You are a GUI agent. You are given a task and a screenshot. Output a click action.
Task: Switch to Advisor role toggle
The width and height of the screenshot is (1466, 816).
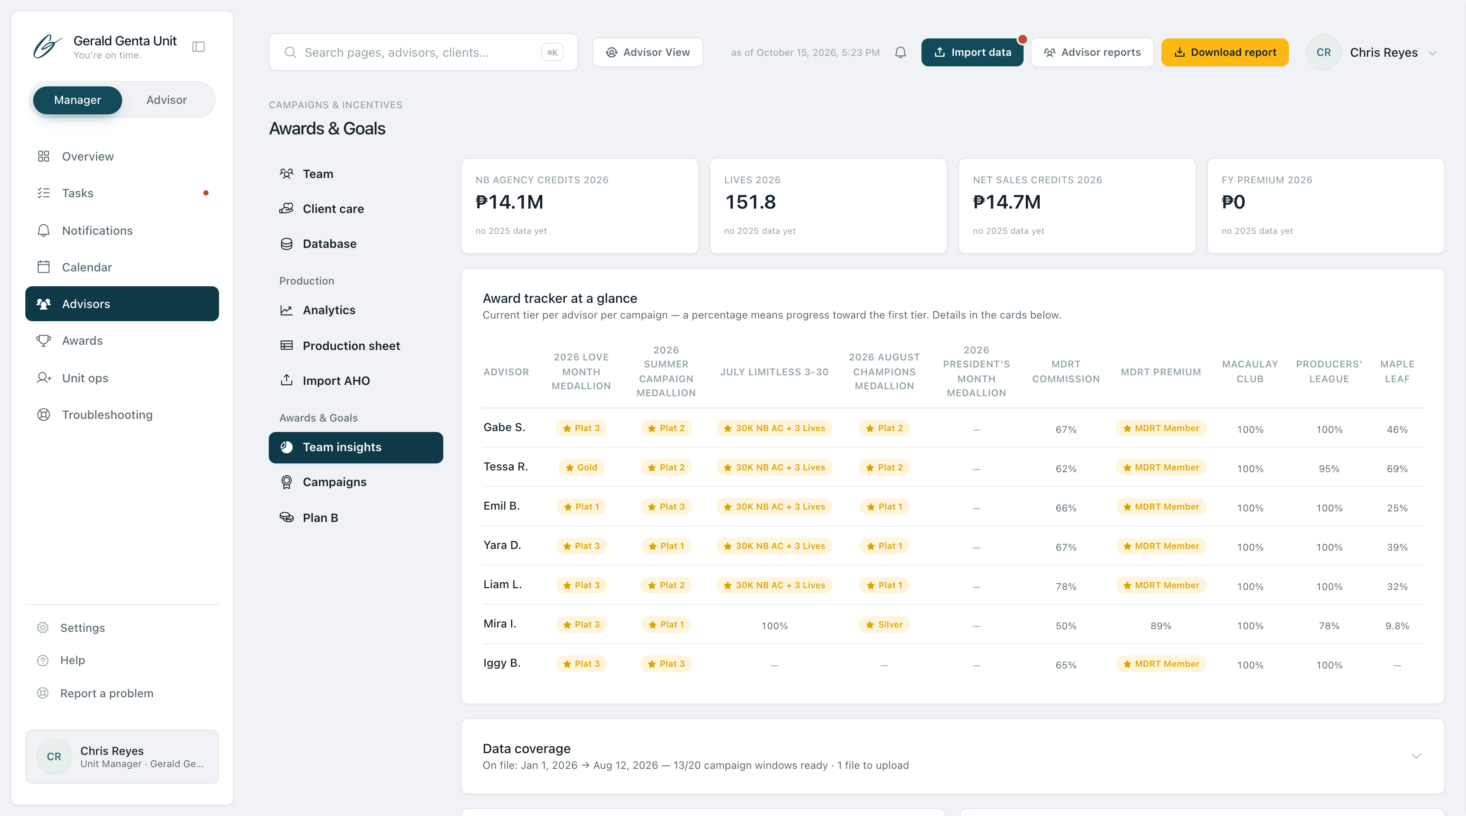[166, 100]
